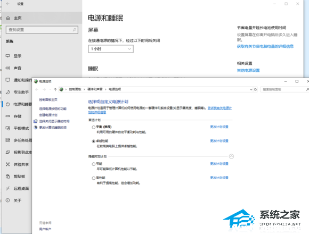309x234 pixels.
Task: Select the High performance (高性能) plan
Action: coord(94,178)
